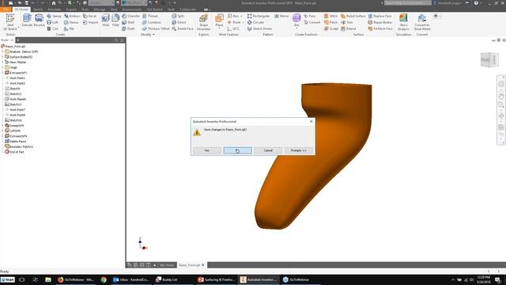
Task: Open Convert to Sheet Metal
Action: 422,22
